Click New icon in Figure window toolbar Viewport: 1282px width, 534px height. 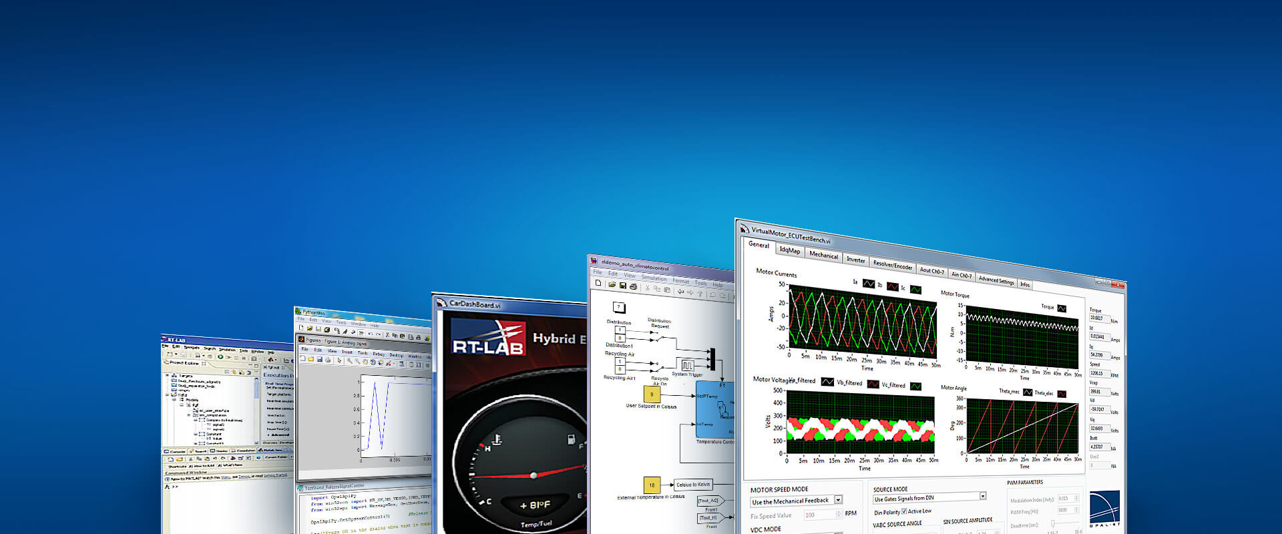(x=302, y=358)
